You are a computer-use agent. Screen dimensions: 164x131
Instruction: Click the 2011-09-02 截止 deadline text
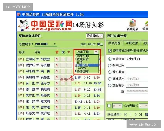click(x=92, y=44)
